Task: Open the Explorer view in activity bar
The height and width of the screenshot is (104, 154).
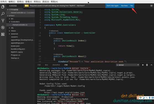Action: [3, 7]
